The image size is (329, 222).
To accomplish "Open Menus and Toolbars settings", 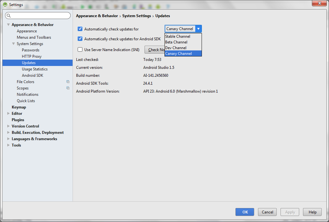I will 34,37.
